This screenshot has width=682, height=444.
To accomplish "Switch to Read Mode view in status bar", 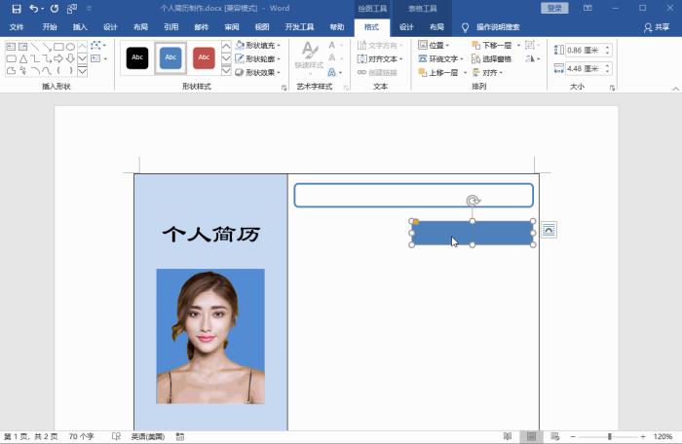I will point(508,436).
